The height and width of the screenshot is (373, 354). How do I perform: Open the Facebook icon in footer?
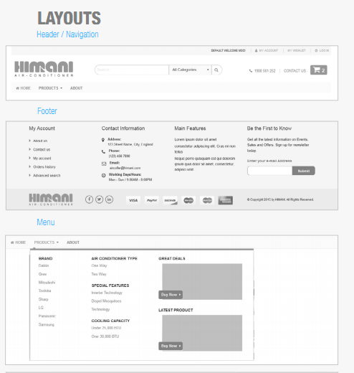click(89, 199)
